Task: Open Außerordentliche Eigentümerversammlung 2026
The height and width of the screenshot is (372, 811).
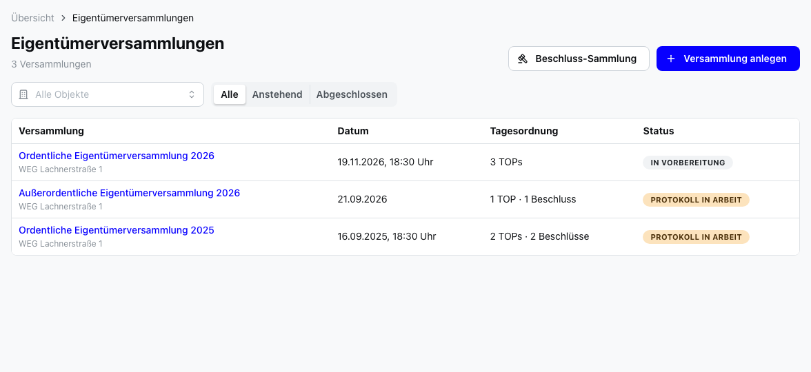Action: (130, 193)
